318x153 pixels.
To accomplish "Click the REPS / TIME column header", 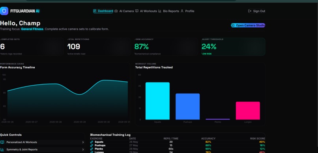I will (x=171, y=139).
